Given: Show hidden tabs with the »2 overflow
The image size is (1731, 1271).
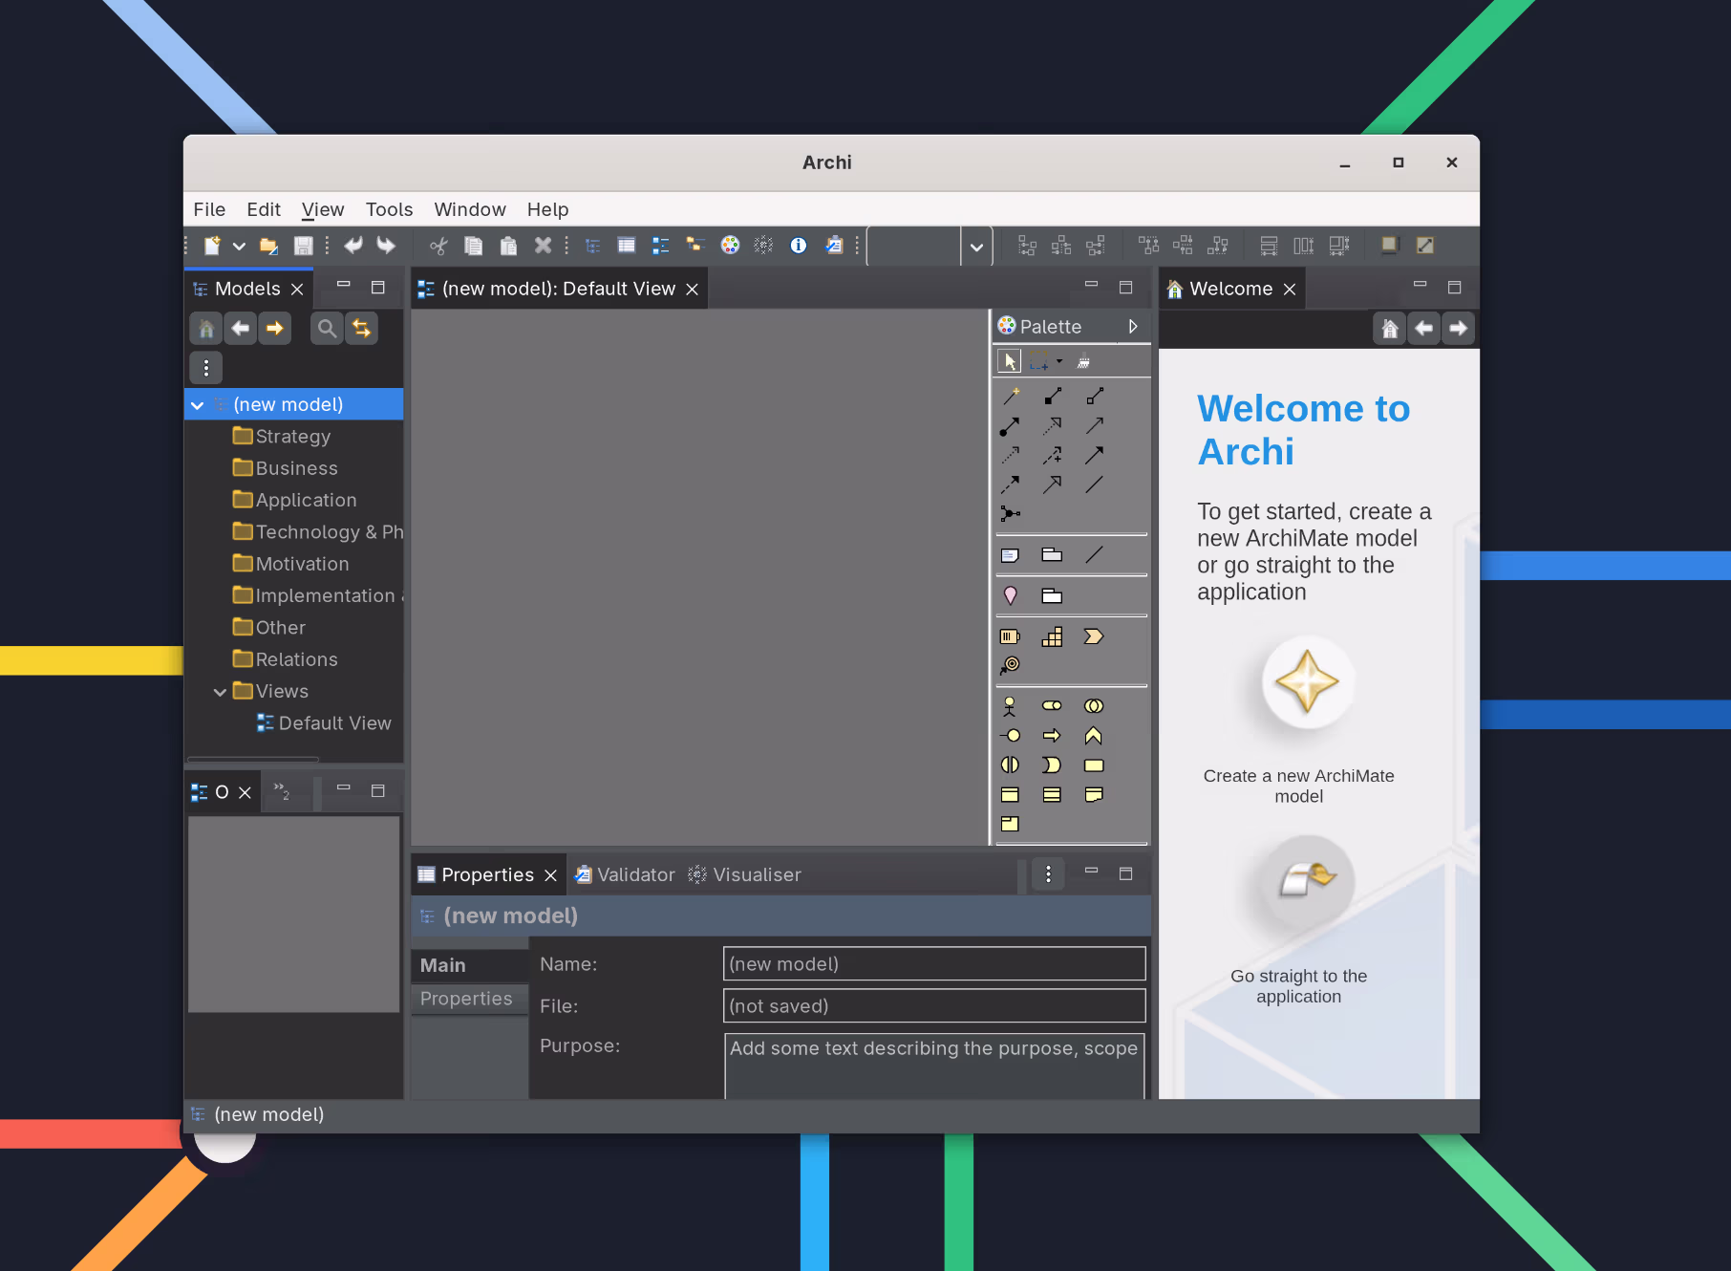Looking at the screenshot, I should (283, 791).
